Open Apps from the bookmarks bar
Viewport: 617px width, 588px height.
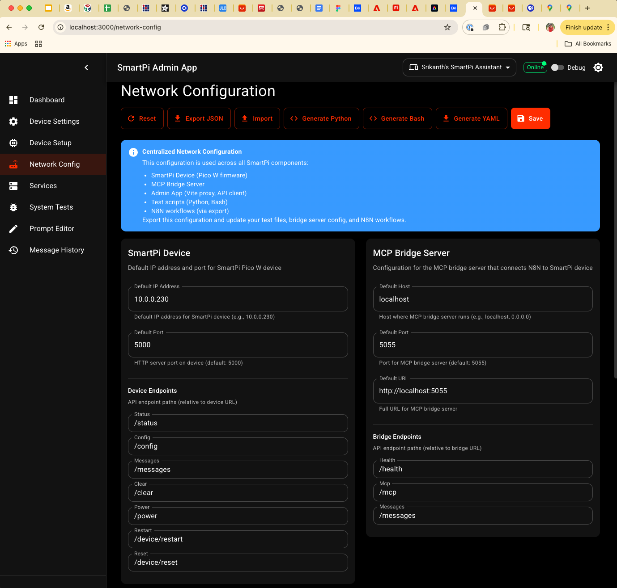point(16,43)
